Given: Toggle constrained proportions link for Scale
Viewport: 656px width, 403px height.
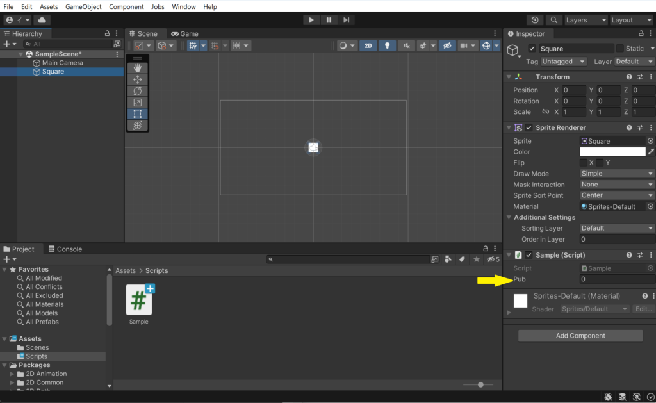Looking at the screenshot, I should pyautogui.click(x=546, y=111).
